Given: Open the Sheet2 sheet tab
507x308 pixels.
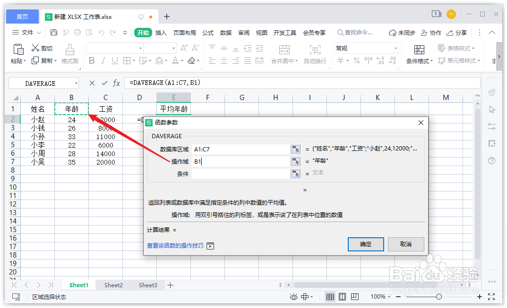Looking at the screenshot, I should tap(113, 285).
